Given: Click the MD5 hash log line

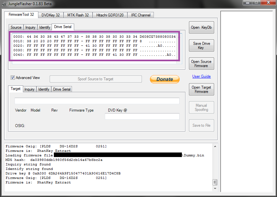Looking at the screenshot, I should (x=54, y=160).
